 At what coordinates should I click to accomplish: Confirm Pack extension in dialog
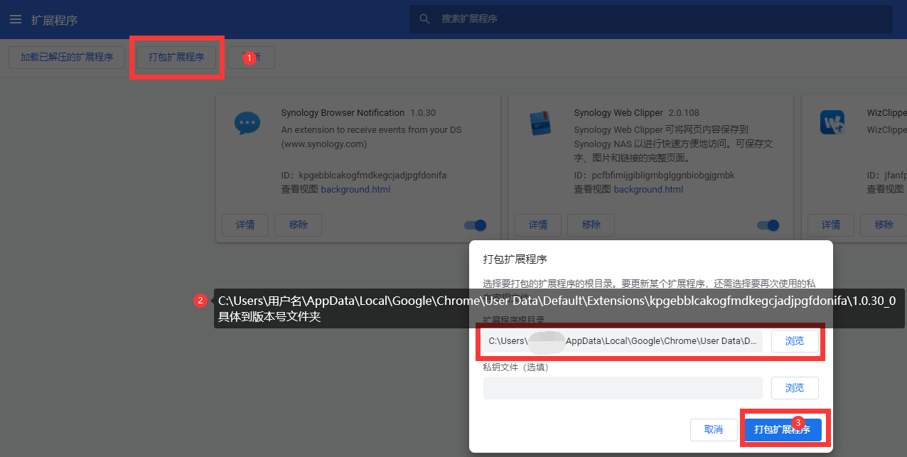coord(783,430)
